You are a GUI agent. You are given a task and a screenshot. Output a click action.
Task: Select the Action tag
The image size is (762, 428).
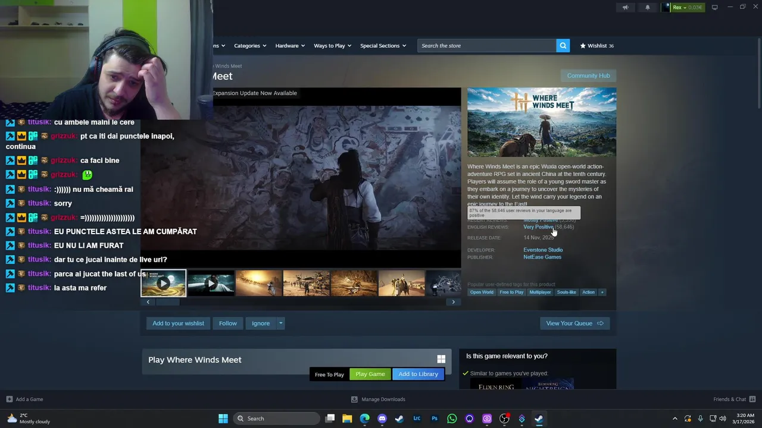[x=588, y=292]
